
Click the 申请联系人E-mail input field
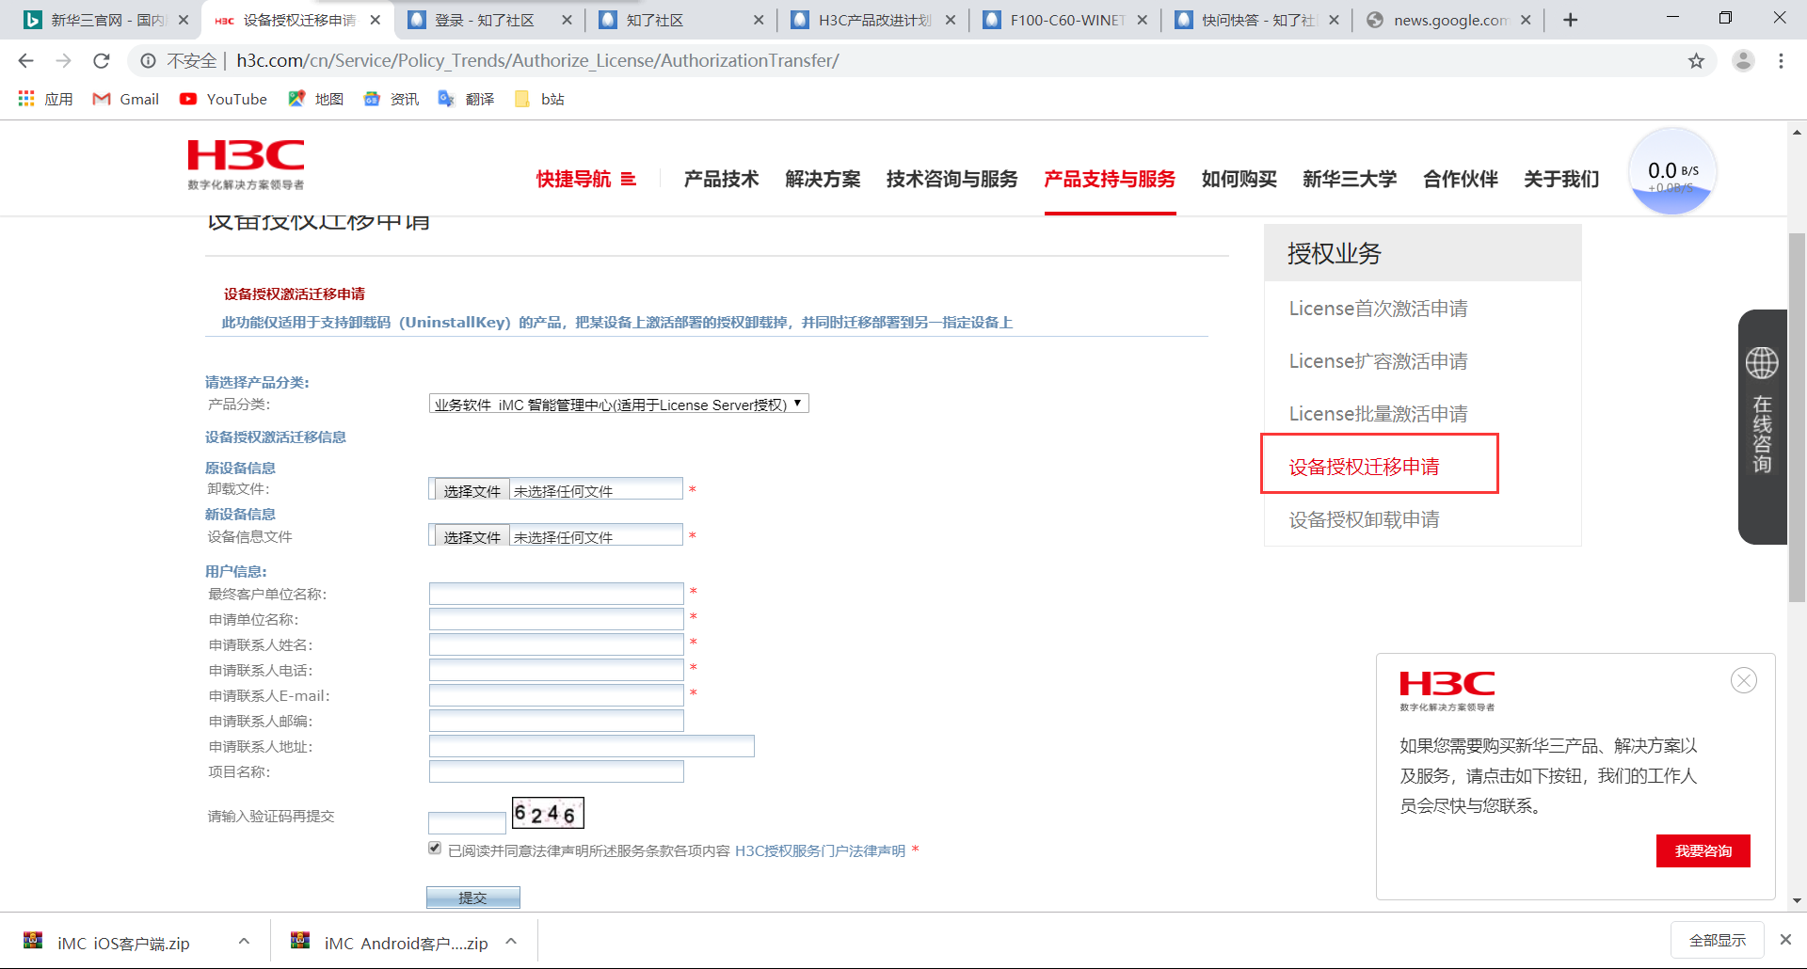pos(556,695)
